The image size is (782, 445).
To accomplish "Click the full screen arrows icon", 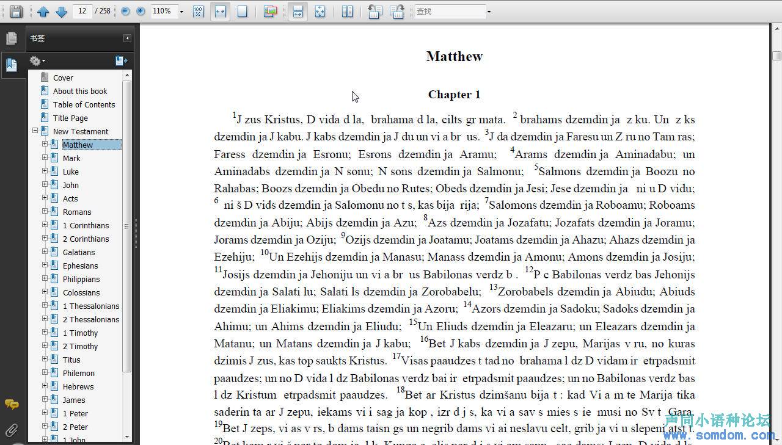I will 320,11.
